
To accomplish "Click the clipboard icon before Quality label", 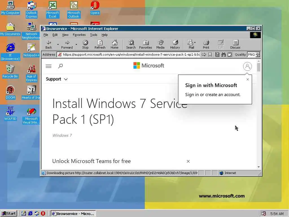I will pos(230,55).
